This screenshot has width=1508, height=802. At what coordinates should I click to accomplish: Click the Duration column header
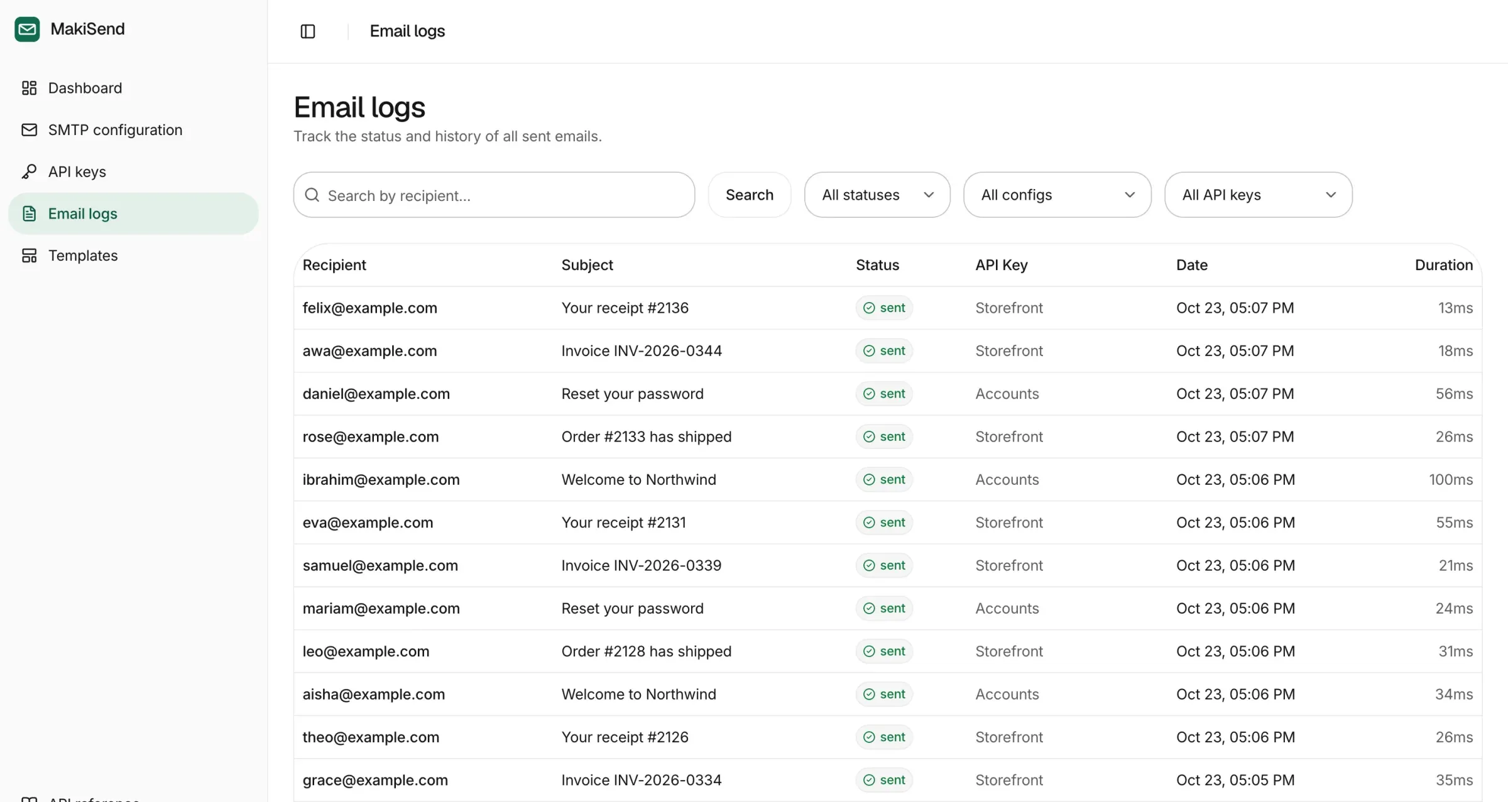pyautogui.click(x=1443, y=265)
